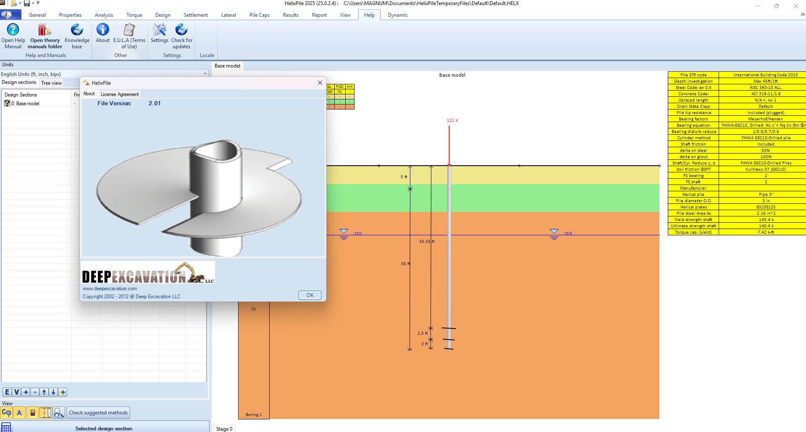Image resolution: width=806 pixels, height=432 pixels.
Task: Open the Torque ribbon tab
Action: [x=134, y=15]
